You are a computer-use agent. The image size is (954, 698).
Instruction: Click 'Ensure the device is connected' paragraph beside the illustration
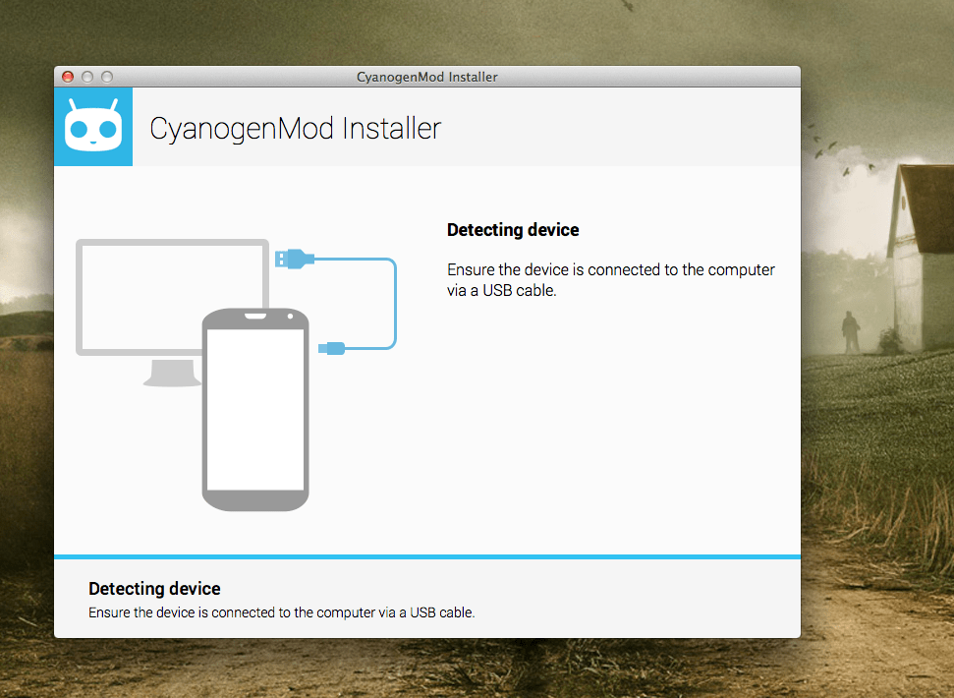[611, 280]
